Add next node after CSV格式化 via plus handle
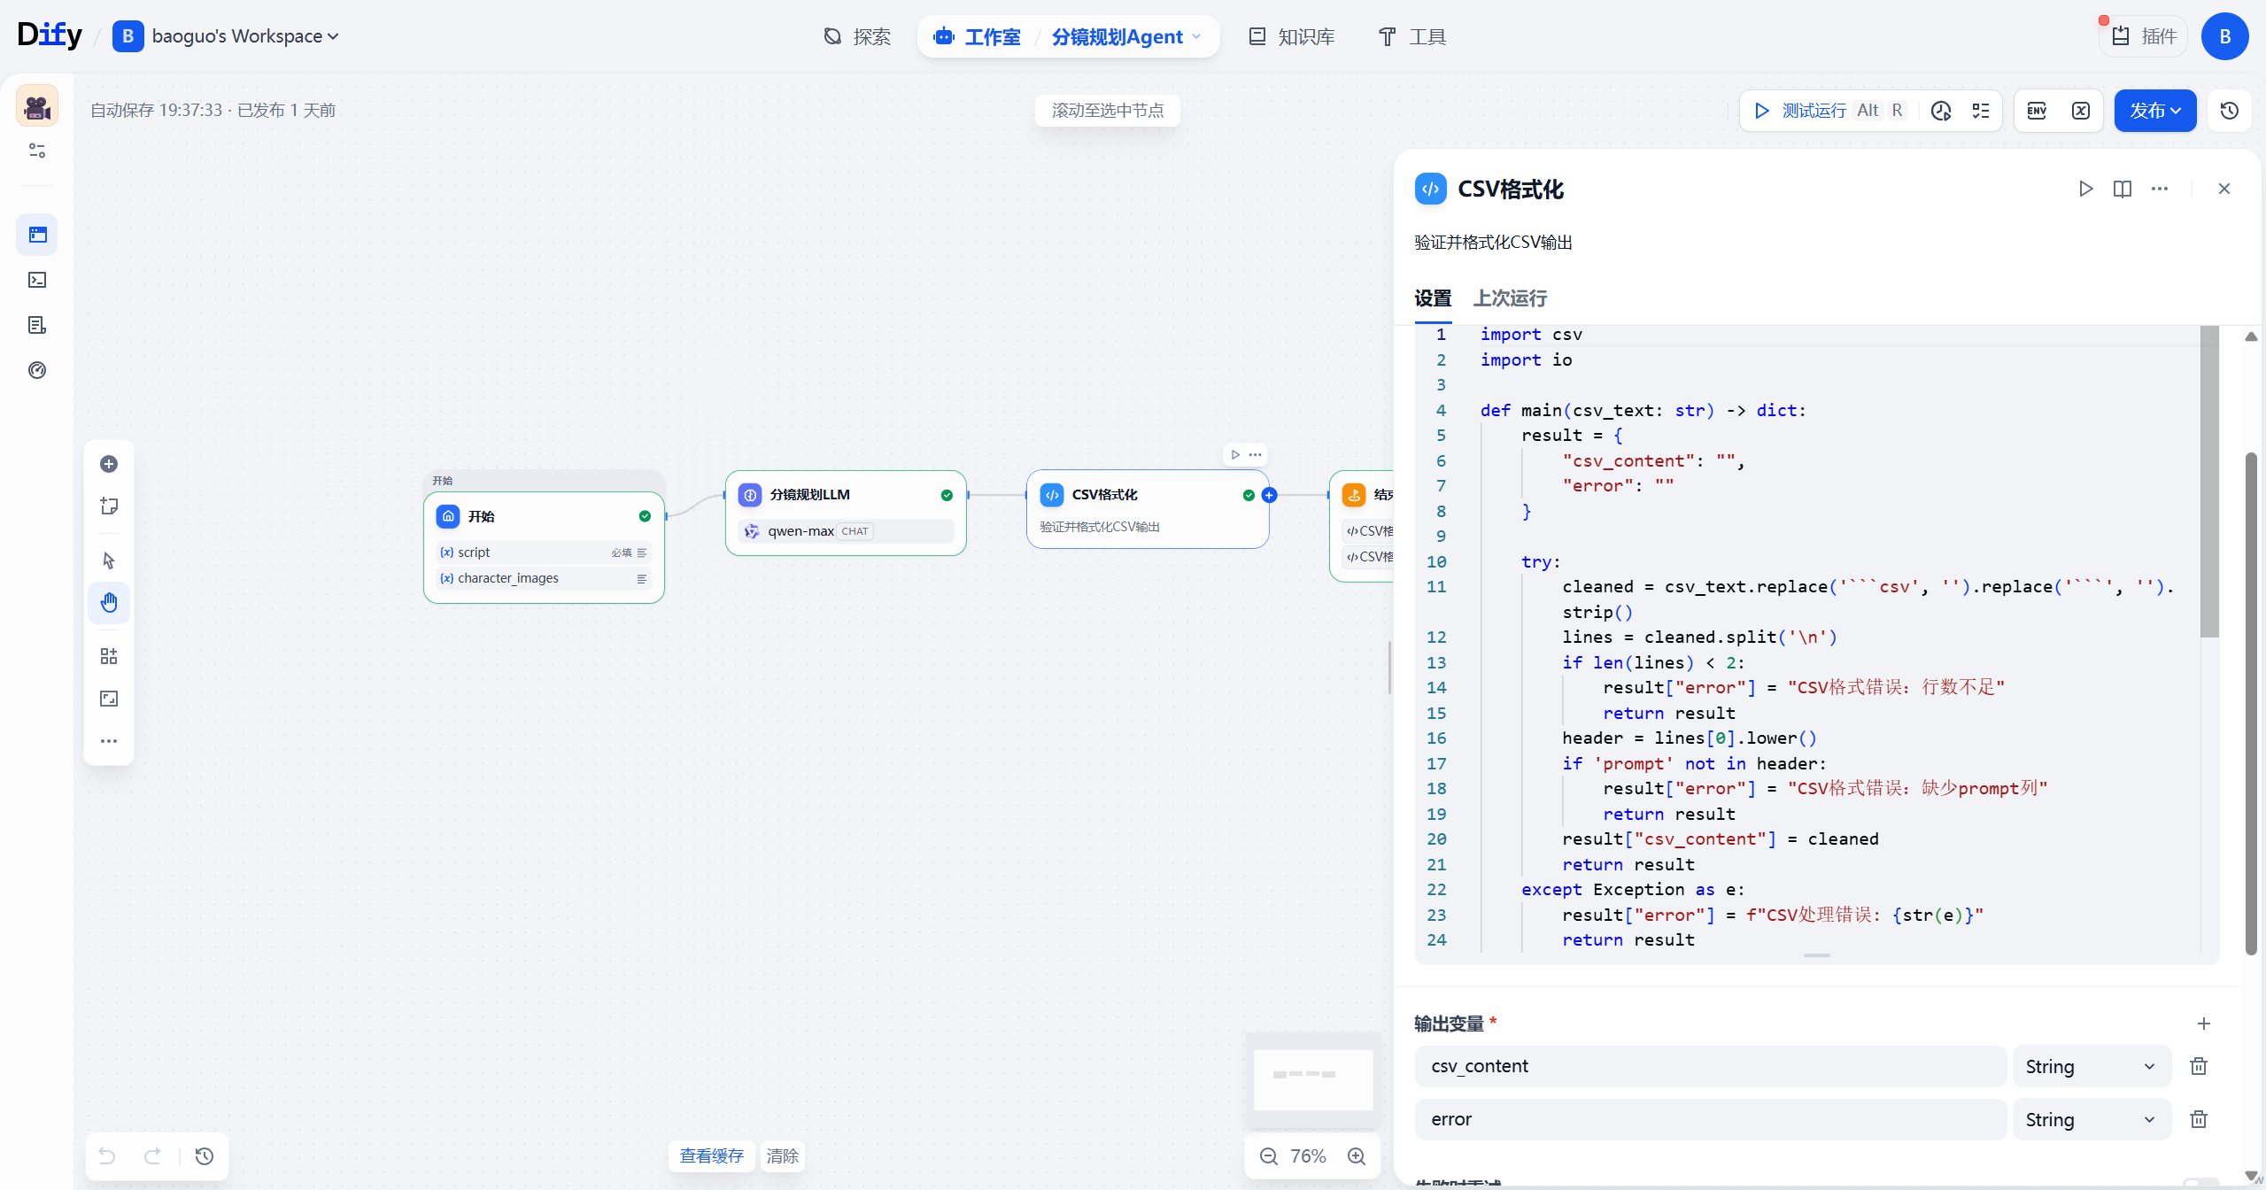Viewport: 2266px width, 1190px height. 1270,495
